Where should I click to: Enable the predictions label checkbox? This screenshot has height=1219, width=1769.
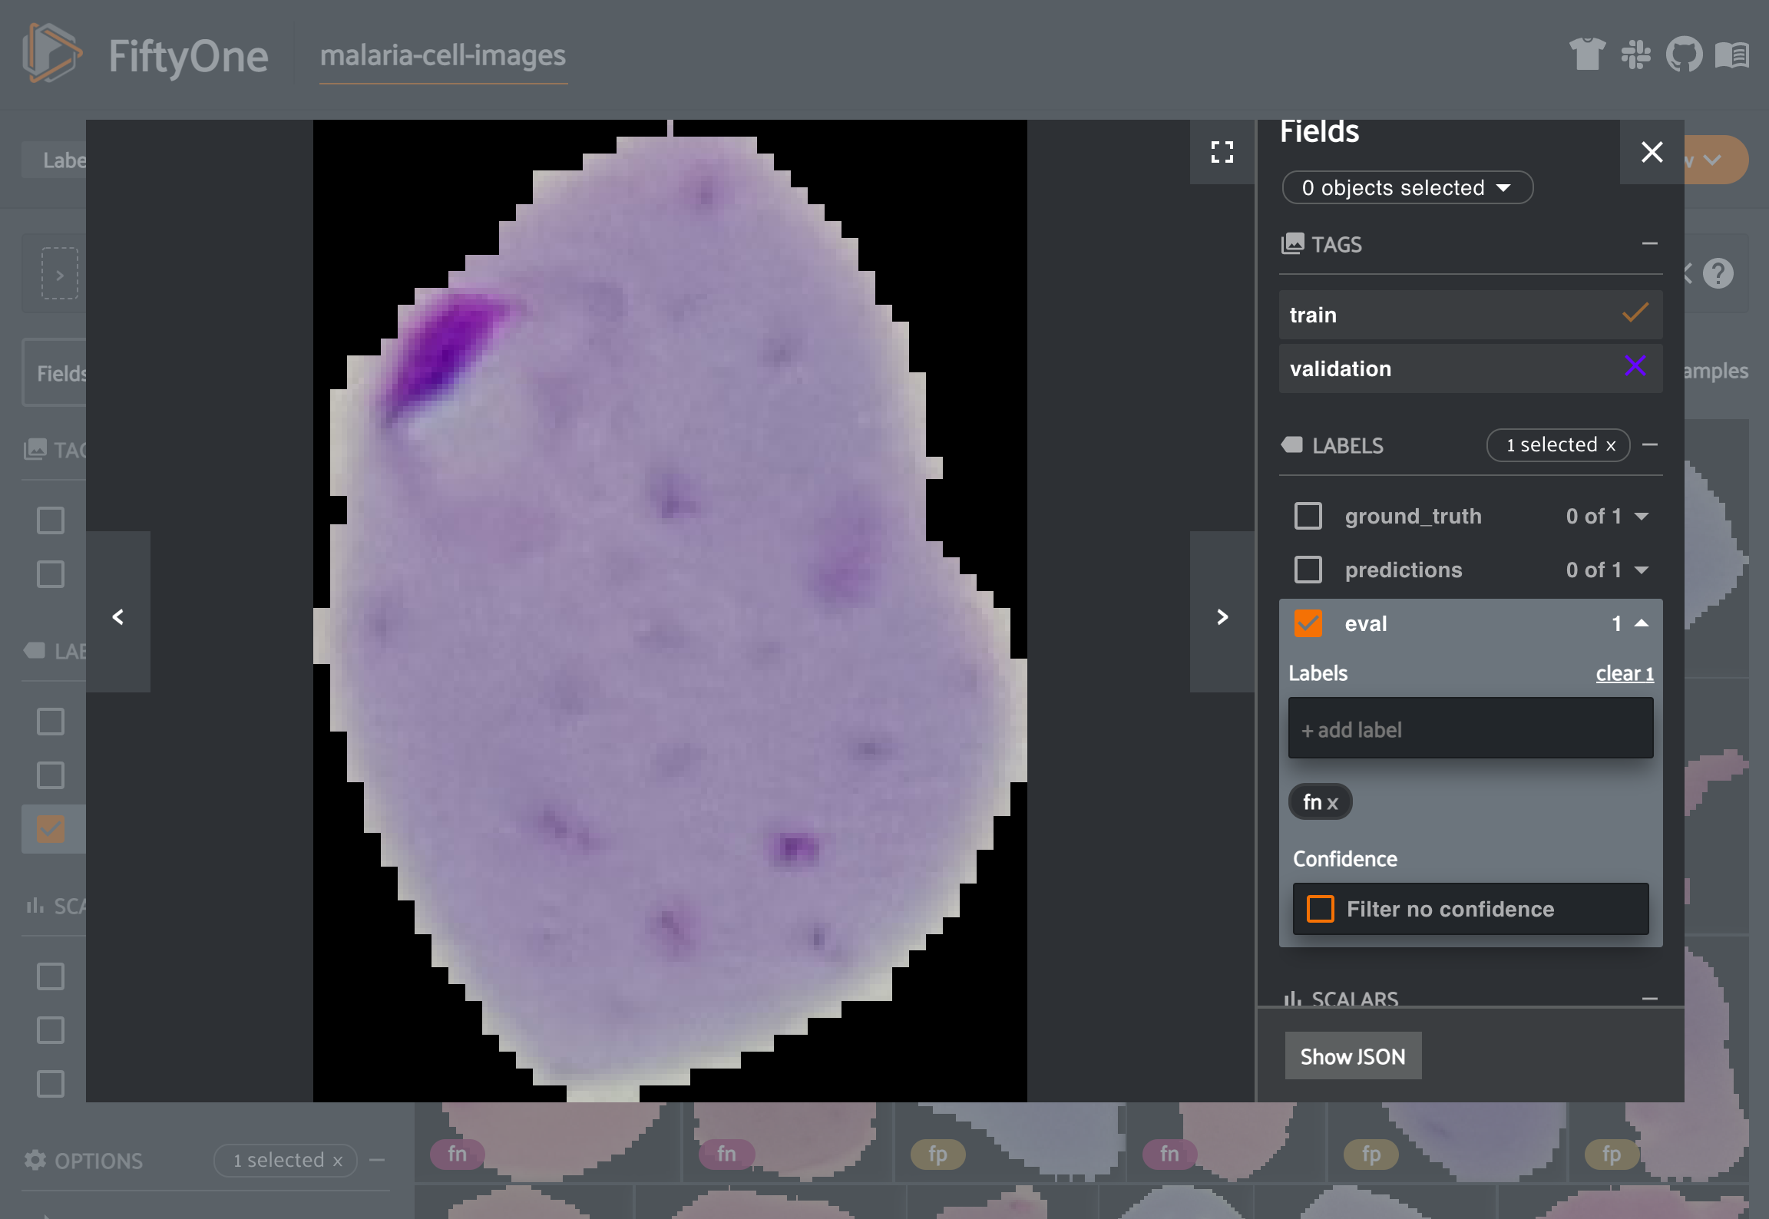tap(1308, 570)
